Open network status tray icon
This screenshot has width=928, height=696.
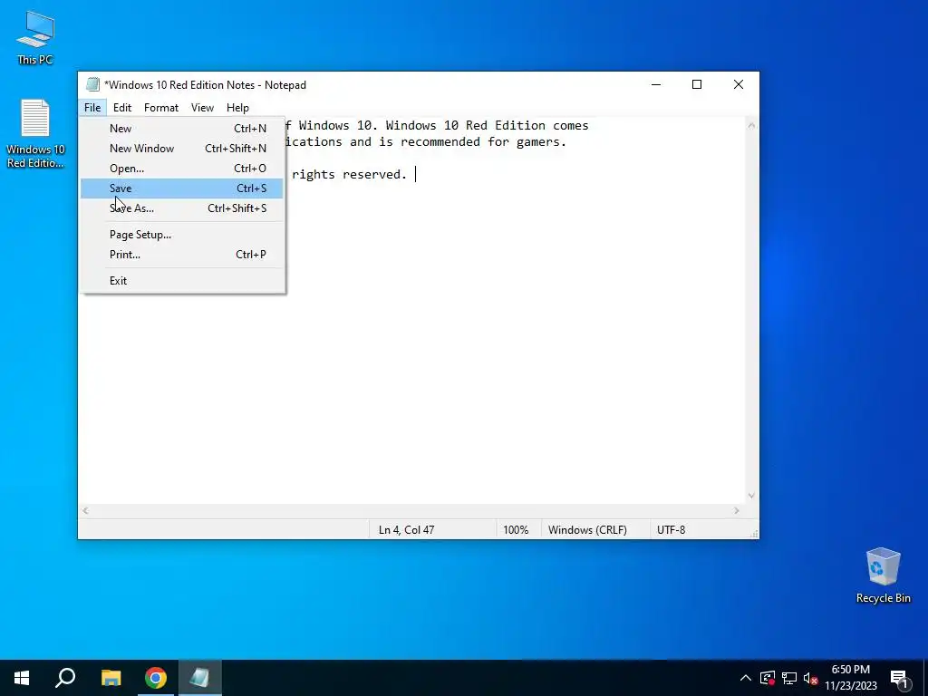click(x=789, y=678)
